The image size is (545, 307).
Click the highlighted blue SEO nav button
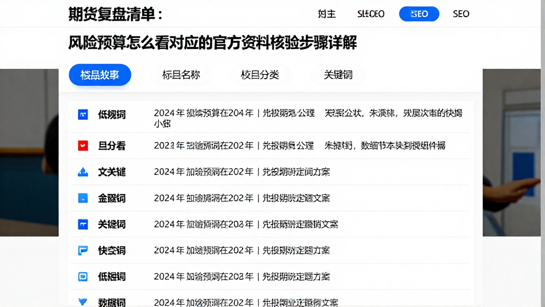pyautogui.click(x=419, y=14)
